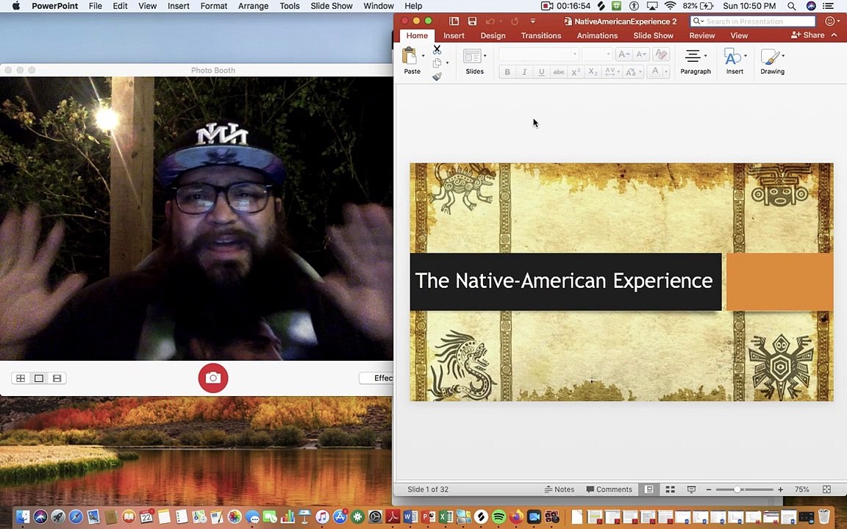This screenshot has width=847, height=529.
Task: Click the Format Painter brush icon
Action: point(437,76)
